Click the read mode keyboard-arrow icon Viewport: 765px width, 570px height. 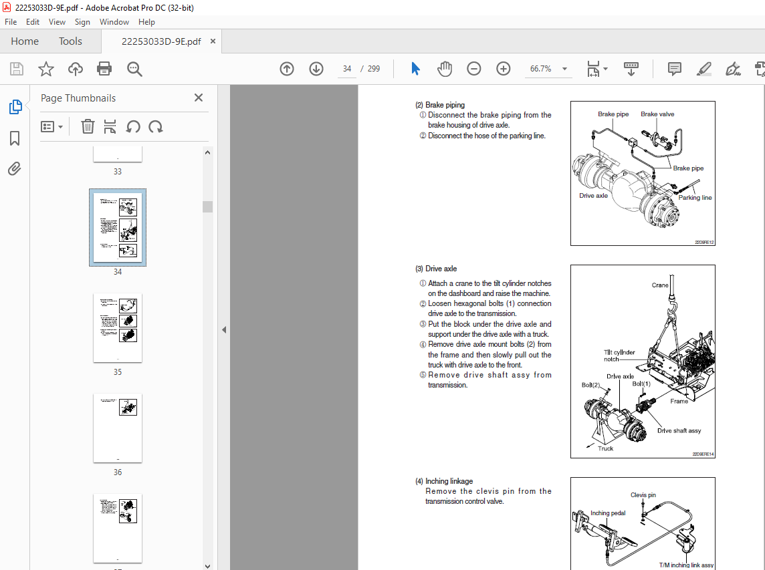631,69
